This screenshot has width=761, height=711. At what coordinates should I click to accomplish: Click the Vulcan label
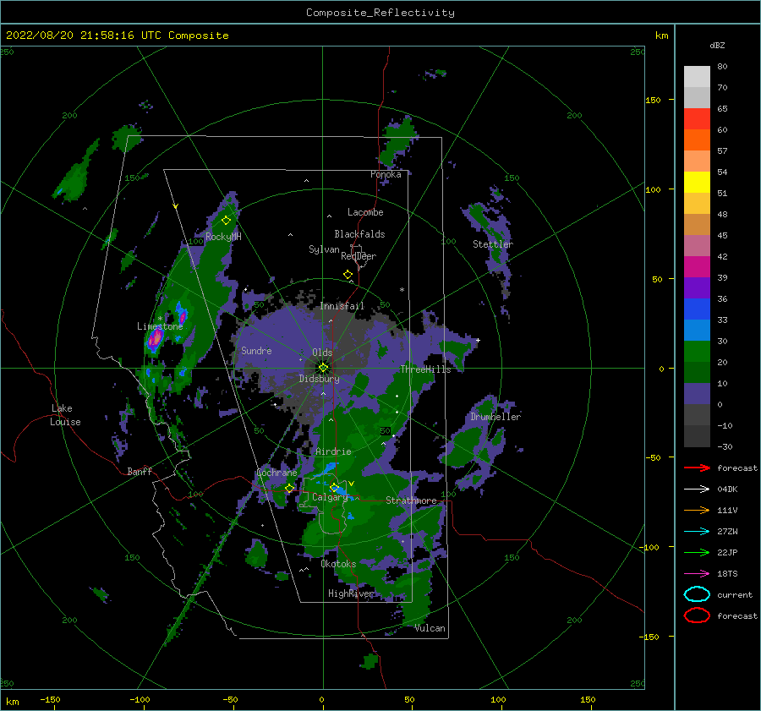coord(430,628)
